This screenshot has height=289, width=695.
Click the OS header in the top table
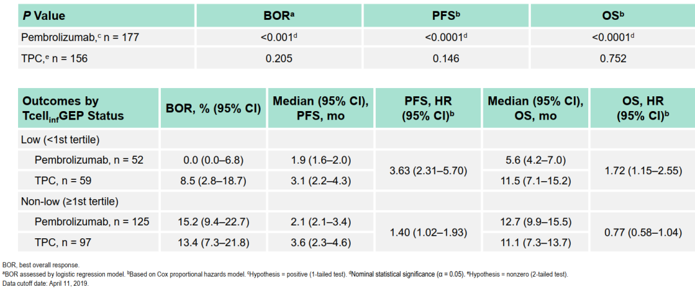click(x=610, y=15)
